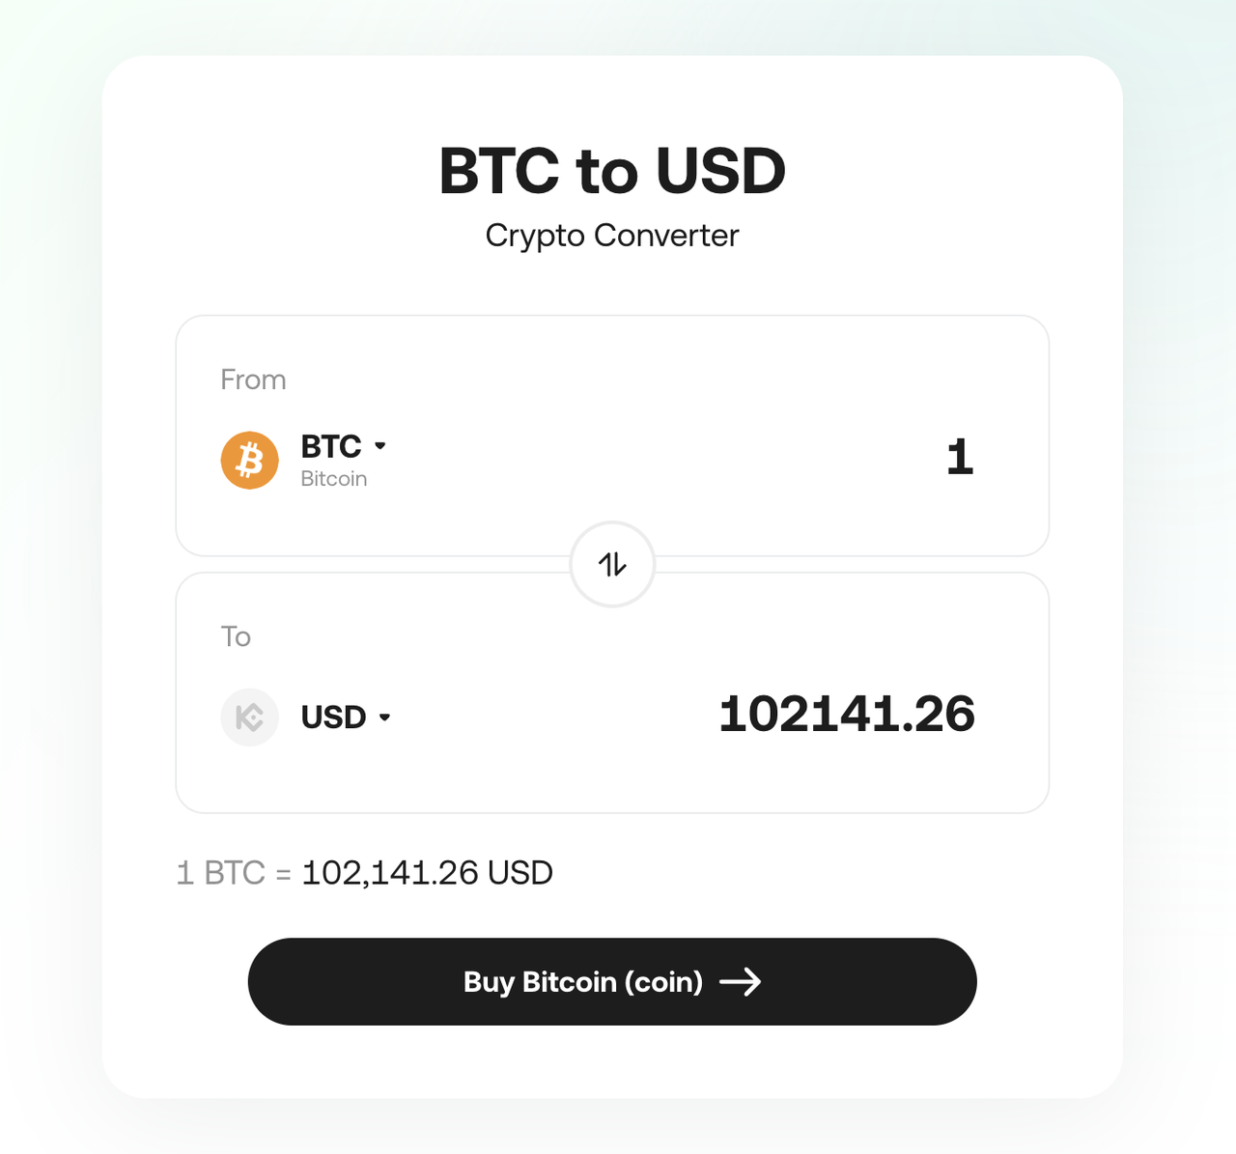Screen dimensions: 1236x1154
Task: Expand the BTC currency dropdown arrow
Action: click(x=380, y=446)
